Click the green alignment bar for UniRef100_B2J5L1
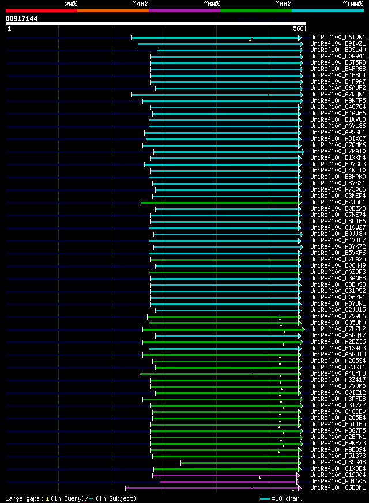Image resolution: width=369 pixels, height=503 pixels. pos(220,202)
